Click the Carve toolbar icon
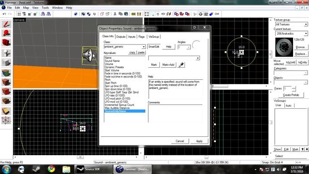 [76, 14]
